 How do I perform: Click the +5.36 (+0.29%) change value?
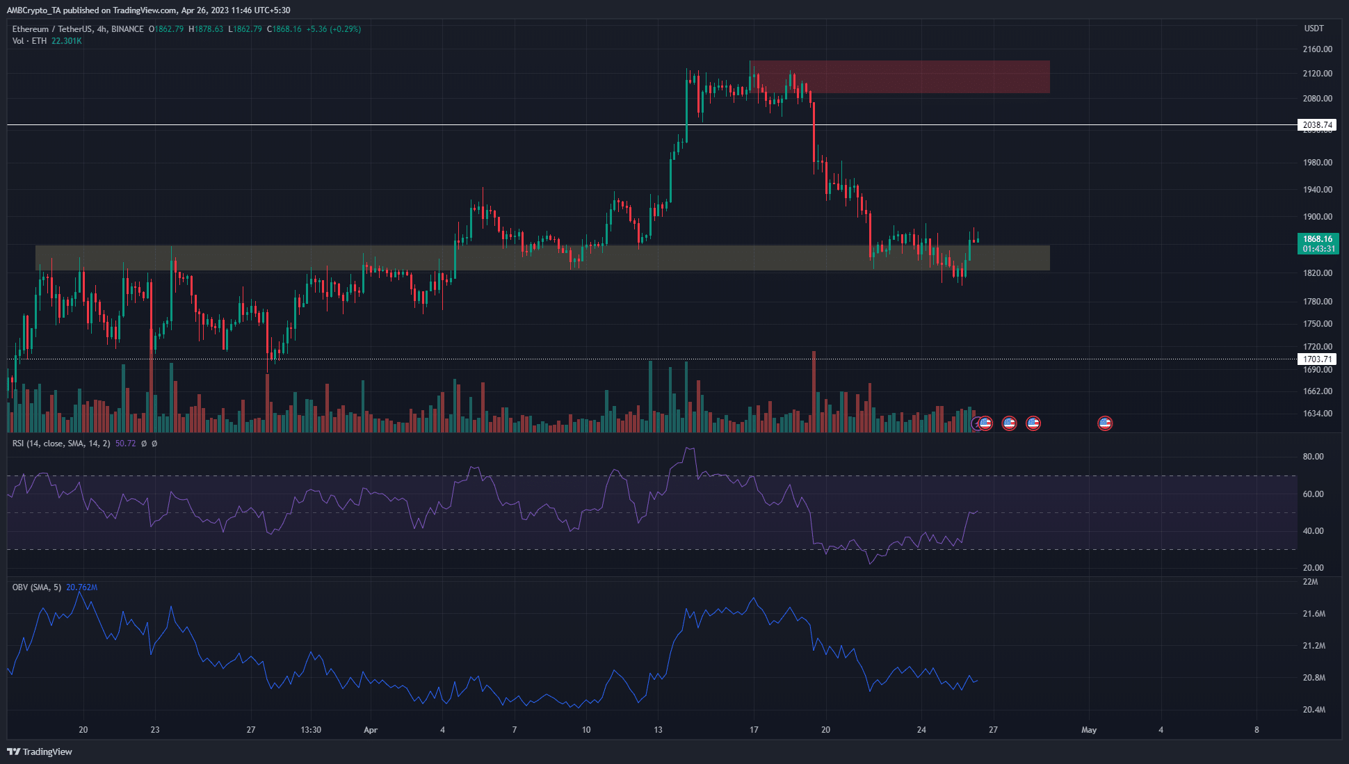tap(334, 29)
